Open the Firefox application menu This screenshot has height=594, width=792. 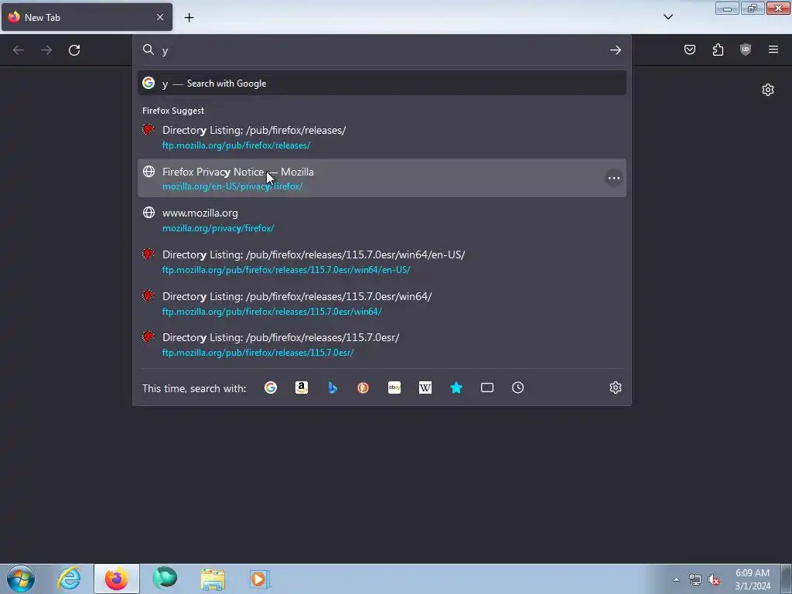(x=773, y=49)
